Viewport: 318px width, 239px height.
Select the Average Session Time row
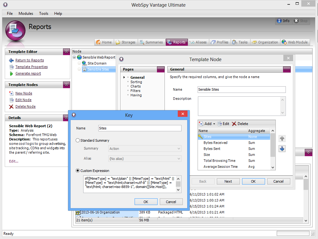coord(234,167)
